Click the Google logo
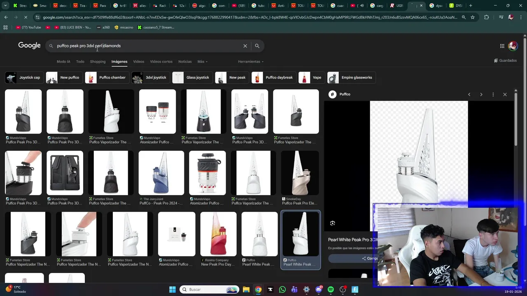Viewport: 527px width, 296px height. [29, 46]
